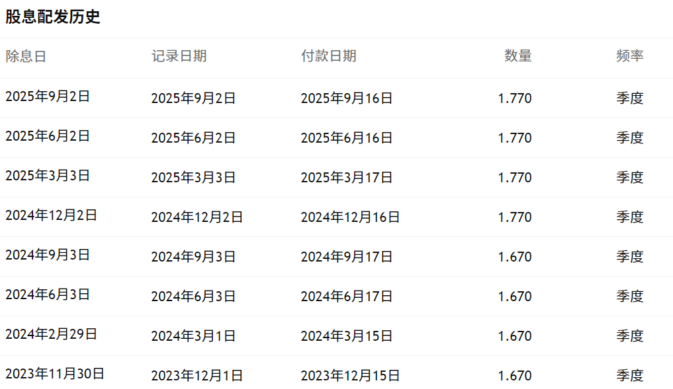
Task: Select ex-dividend date 2024年12月2日
Action: tap(51, 215)
